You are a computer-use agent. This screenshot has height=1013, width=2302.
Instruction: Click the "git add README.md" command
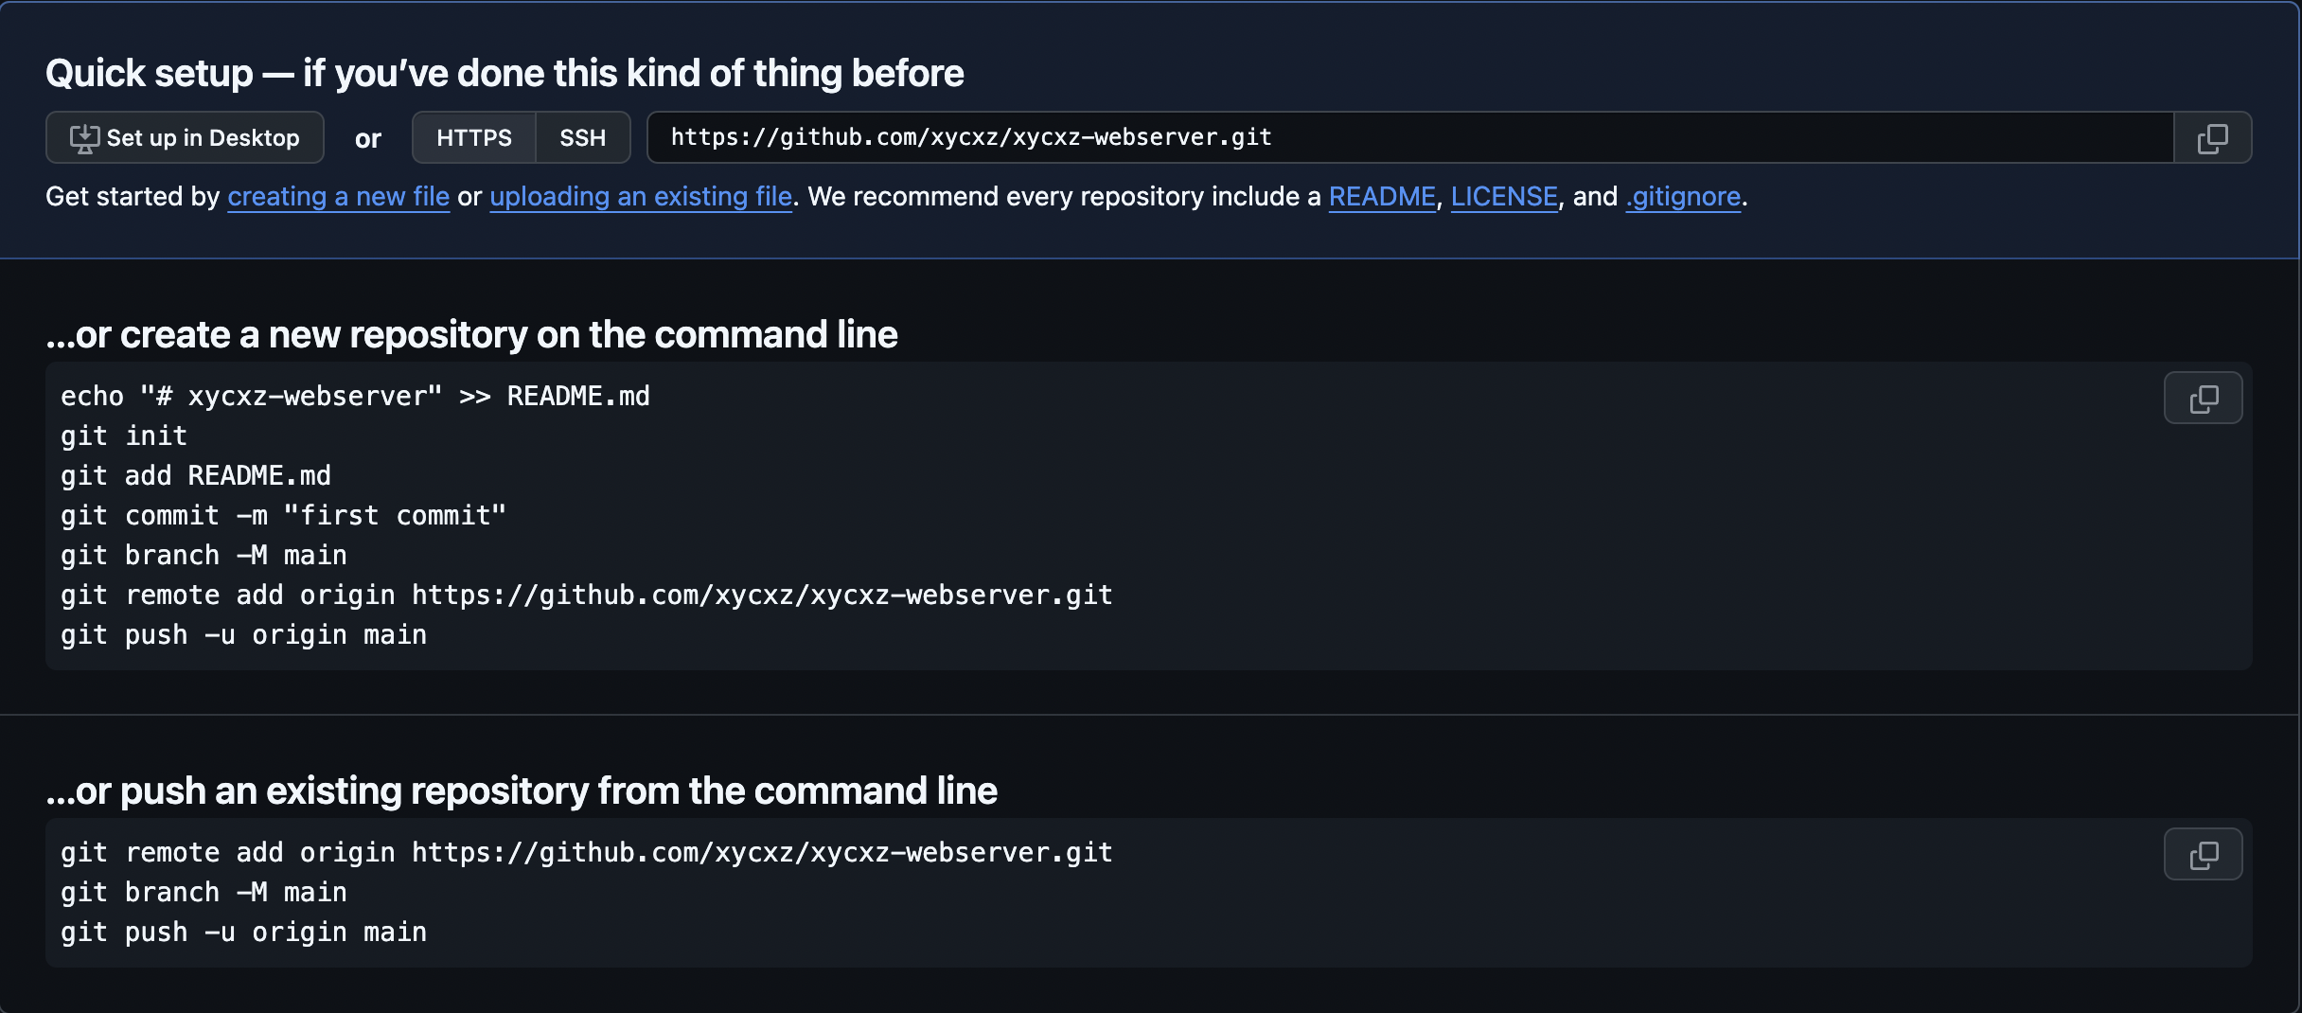195,475
